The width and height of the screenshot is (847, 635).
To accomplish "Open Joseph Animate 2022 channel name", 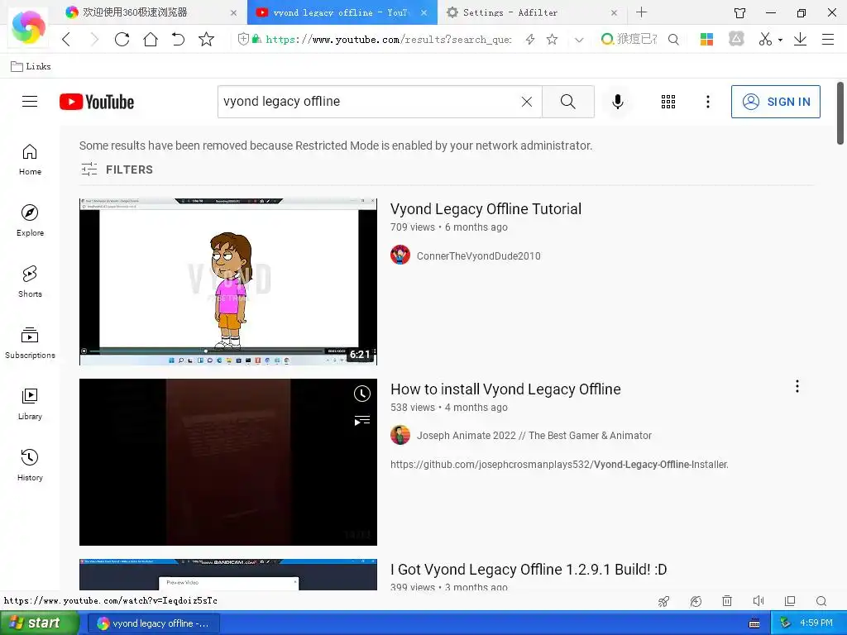I will 534,435.
